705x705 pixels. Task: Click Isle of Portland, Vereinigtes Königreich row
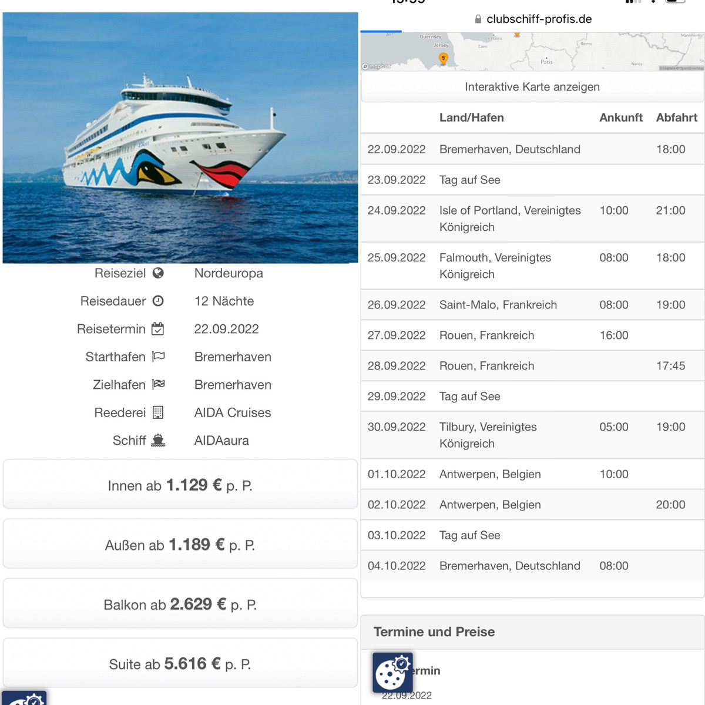(x=532, y=219)
